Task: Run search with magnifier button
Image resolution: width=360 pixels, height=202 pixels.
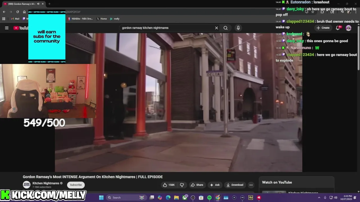Action: click(x=226, y=28)
